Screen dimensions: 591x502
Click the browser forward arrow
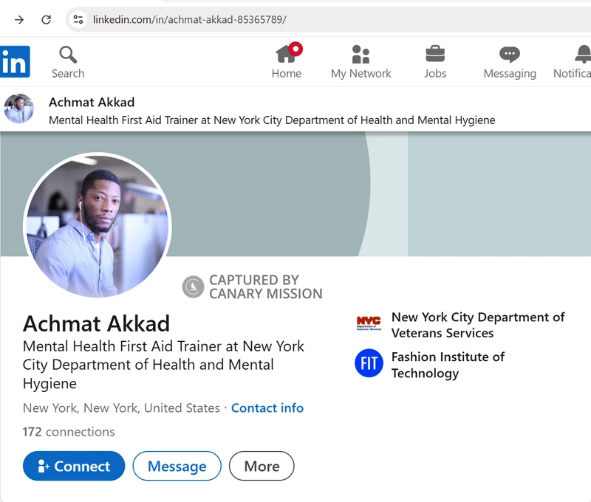[x=19, y=20]
